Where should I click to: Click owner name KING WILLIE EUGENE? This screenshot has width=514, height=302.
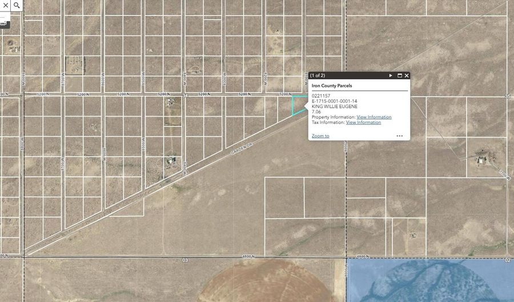click(334, 106)
